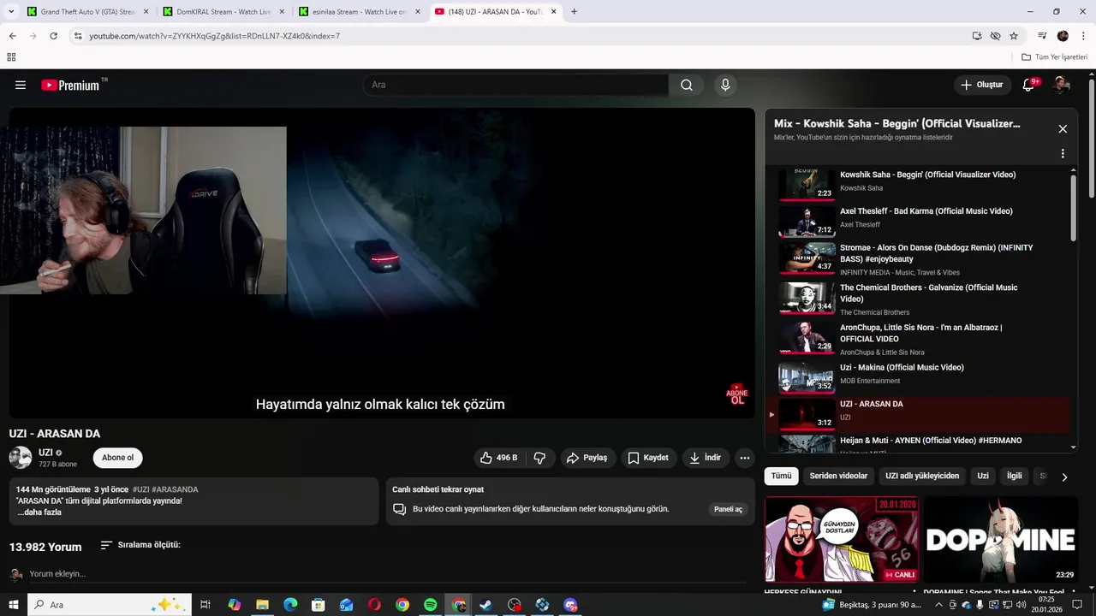1096x616 pixels.
Task: Open the Chrome apps grid shortcut
Action: [x=11, y=57]
